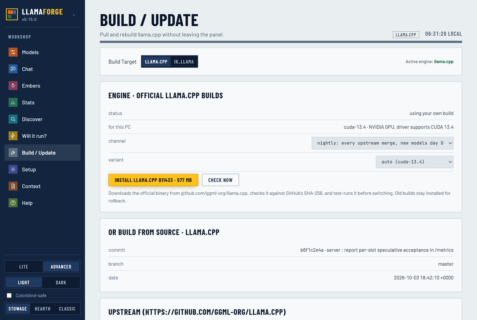Enable the Colorblind-safe checkbox
477x320 pixels.
click(9, 295)
